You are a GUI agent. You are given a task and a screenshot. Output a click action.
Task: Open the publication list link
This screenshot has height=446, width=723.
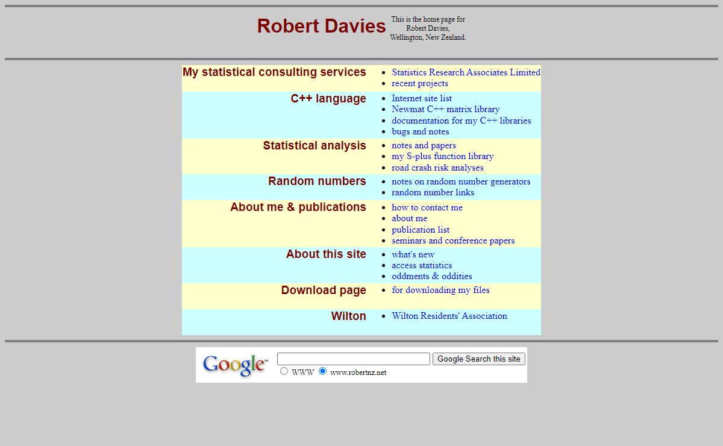[x=421, y=230]
